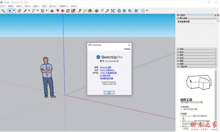Select the Tape Measure tool

click(80, 11)
